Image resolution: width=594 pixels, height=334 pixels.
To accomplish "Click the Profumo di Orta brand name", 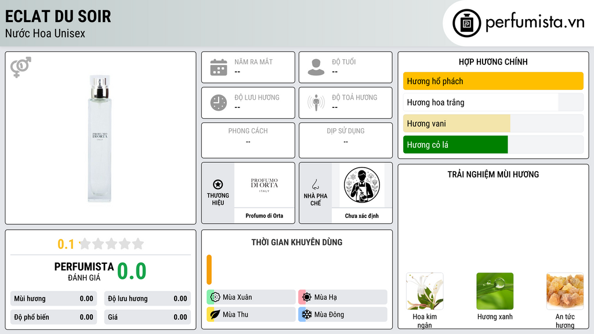I will (264, 216).
